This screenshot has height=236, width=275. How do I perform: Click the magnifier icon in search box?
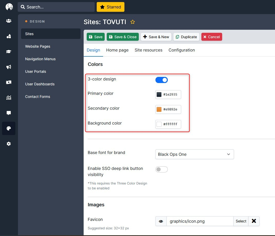click(23, 7)
